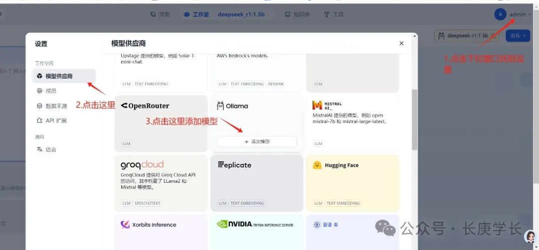Click the members face icon
This screenshot has width=539, height=250.
(x=39, y=91)
